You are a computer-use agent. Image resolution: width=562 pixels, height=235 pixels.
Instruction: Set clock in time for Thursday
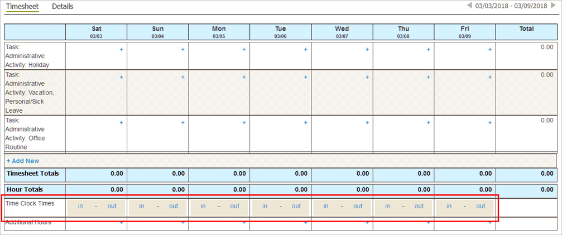[x=387, y=207]
